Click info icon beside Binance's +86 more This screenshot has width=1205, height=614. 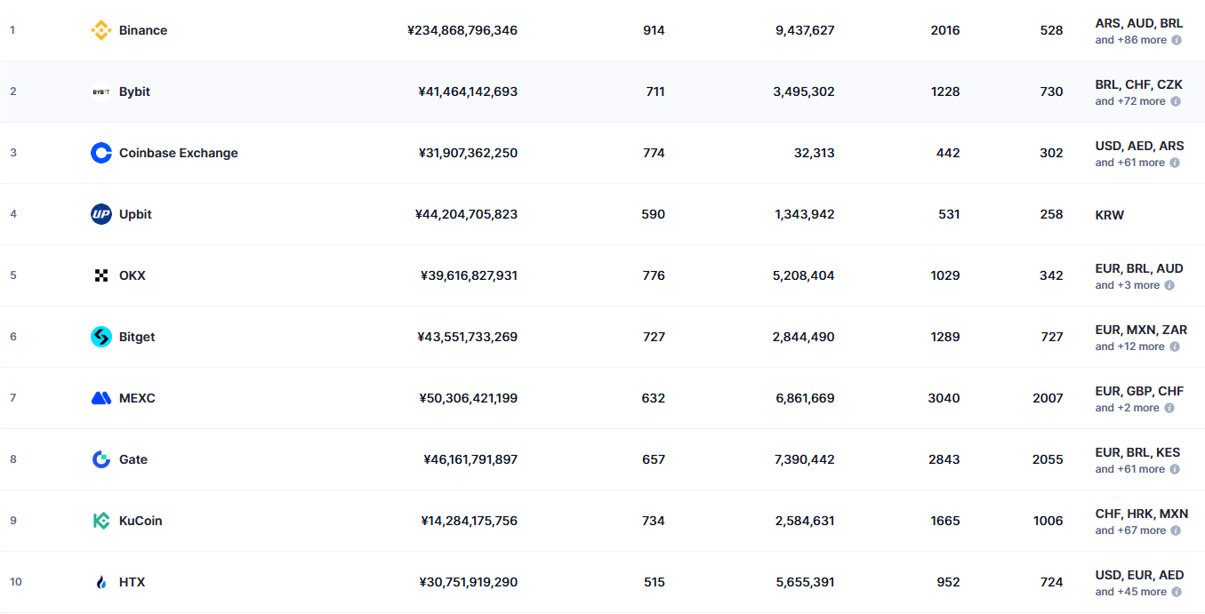point(1177,40)
